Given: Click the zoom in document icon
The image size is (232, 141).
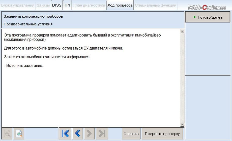Looking at the screenshot, I should [x=19, y=134].
